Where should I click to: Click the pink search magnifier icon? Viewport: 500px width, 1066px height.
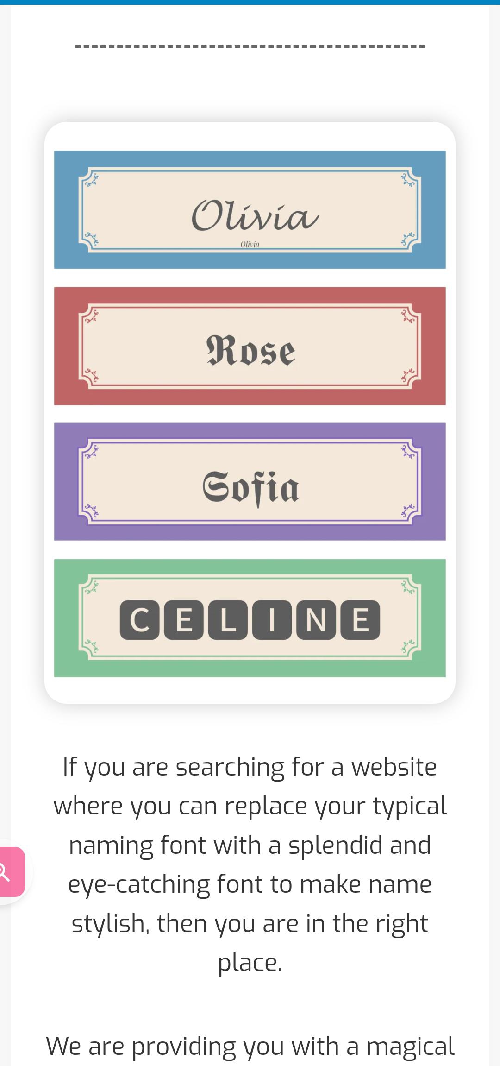tap(6, 872)
